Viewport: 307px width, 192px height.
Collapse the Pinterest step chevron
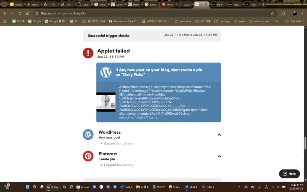pos(219,156)
